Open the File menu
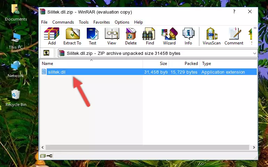The width and height of the screenshot is (268, 167). point(44,22)
